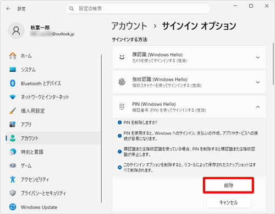Click the outlook.jp email address
This screenshot has height=214, width=275.
(x=52, y=34)
